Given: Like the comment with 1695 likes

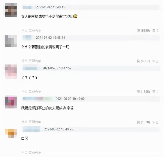Looking at the screenshot, I should (143, 92).
